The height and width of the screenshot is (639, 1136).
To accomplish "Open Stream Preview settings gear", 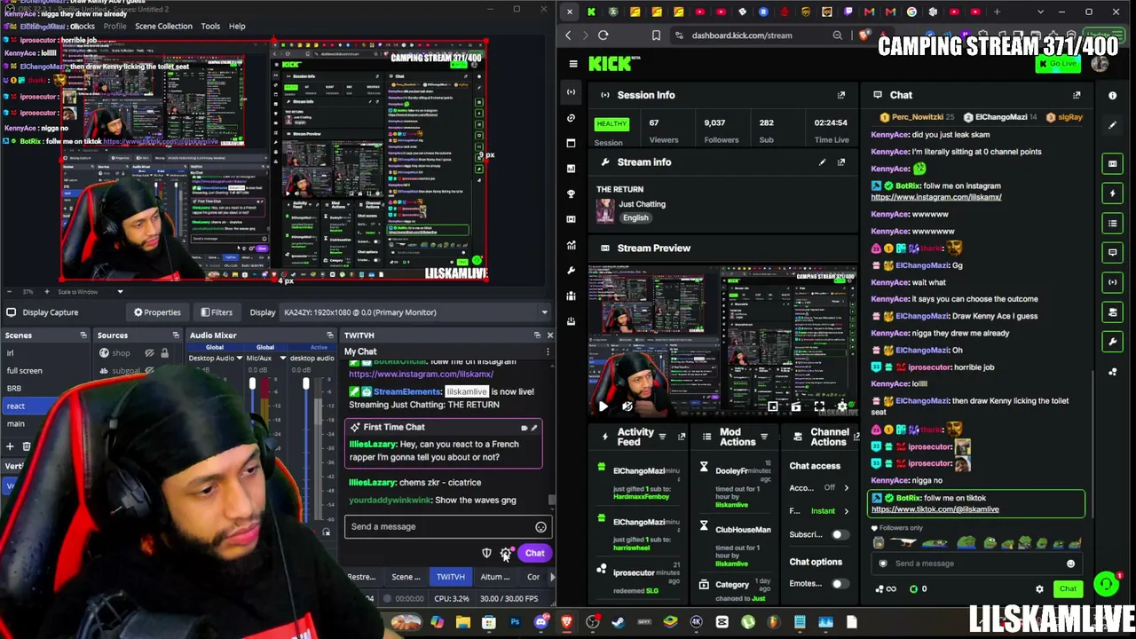I will (x=842, y=406).
